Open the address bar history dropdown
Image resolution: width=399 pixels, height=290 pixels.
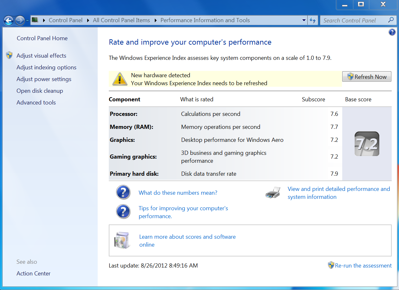(304, 20)
